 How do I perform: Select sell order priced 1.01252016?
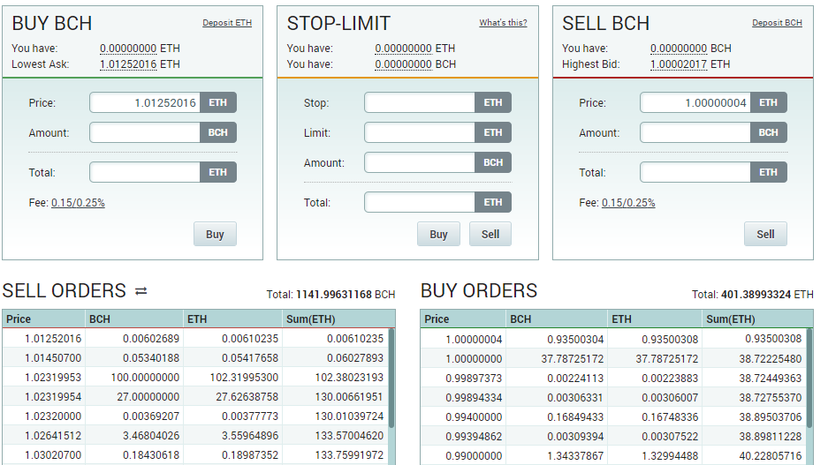click(195, 339)
